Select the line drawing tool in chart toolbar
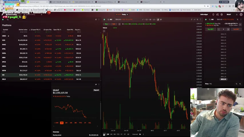This screenshot has width=244, height=137. [142, 20]
